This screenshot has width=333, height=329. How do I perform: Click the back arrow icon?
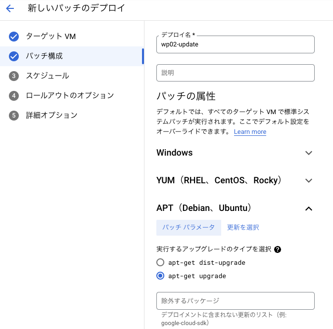click(x=10, y=8)
